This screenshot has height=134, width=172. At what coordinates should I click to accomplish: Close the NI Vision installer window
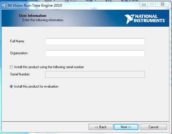pyautogui.click(x=162, y=4)
